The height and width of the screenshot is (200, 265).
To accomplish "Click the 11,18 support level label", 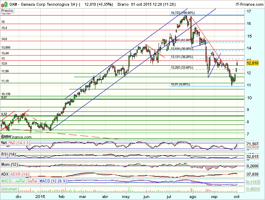I will [5, 81].
